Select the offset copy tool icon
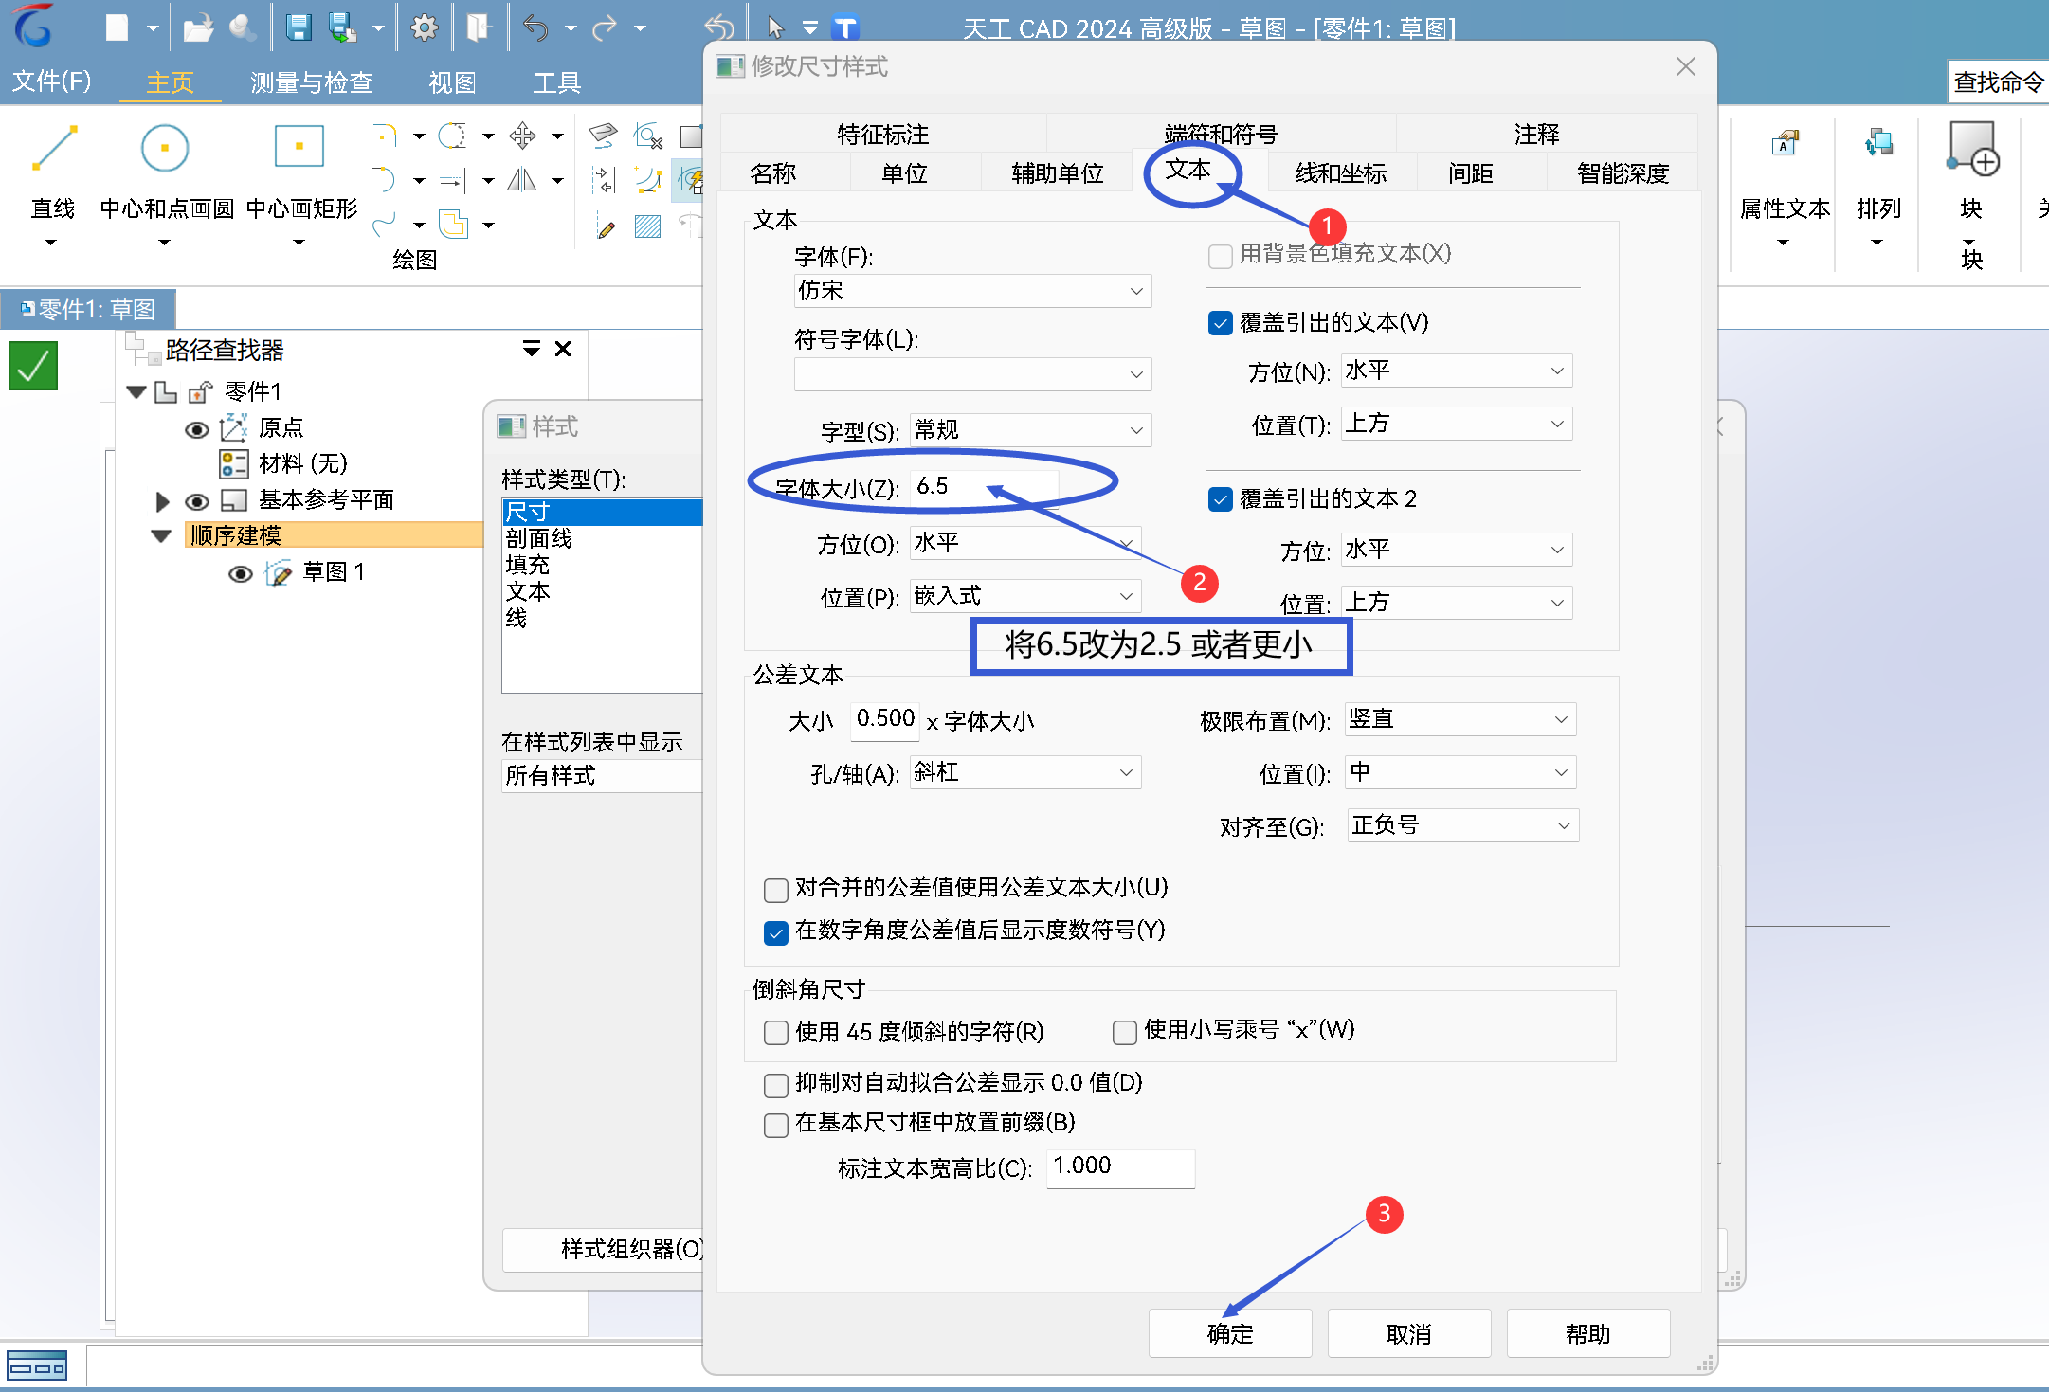The height and width of the screenshot is (1392, 2049). pyautogui.click(x=454, y=226)
